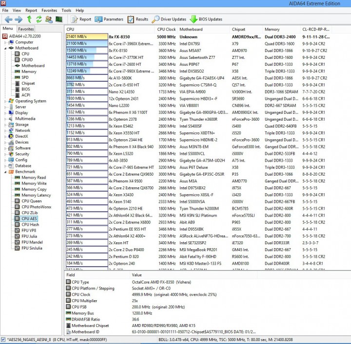Viewport: 351px width, 344px height.
Task: Select Memory under Motherboard
Action: (x=25, y=72)
